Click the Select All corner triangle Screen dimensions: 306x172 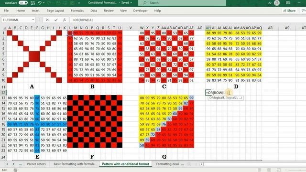point(4,28)
